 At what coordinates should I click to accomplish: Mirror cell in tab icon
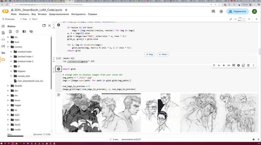pos(243,65)
